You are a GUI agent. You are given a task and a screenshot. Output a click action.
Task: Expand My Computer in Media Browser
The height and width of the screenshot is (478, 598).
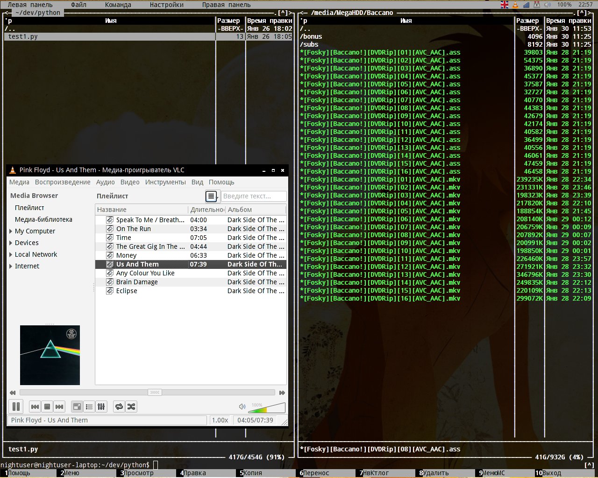11,231
